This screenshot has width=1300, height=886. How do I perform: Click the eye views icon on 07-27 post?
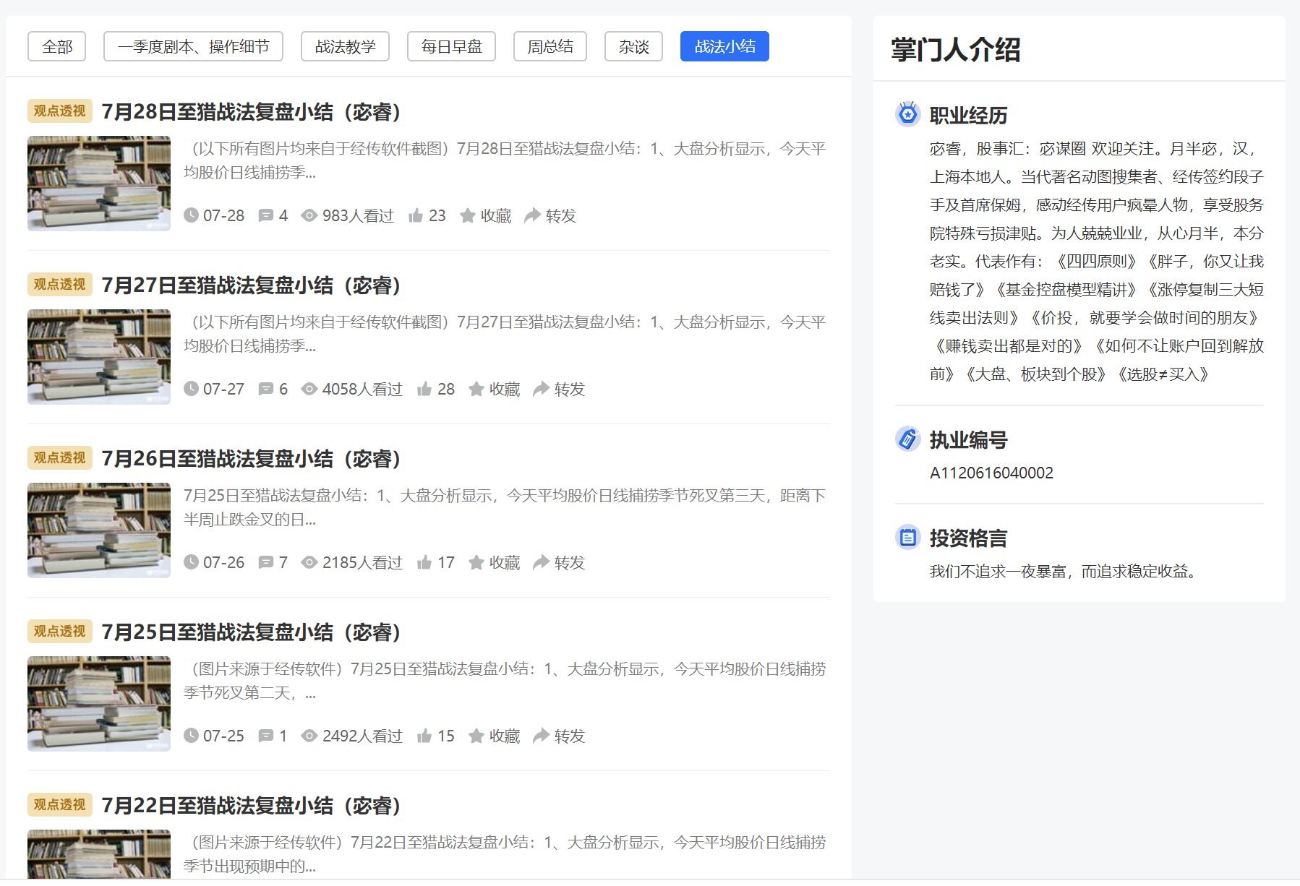[x=309, y=389]
